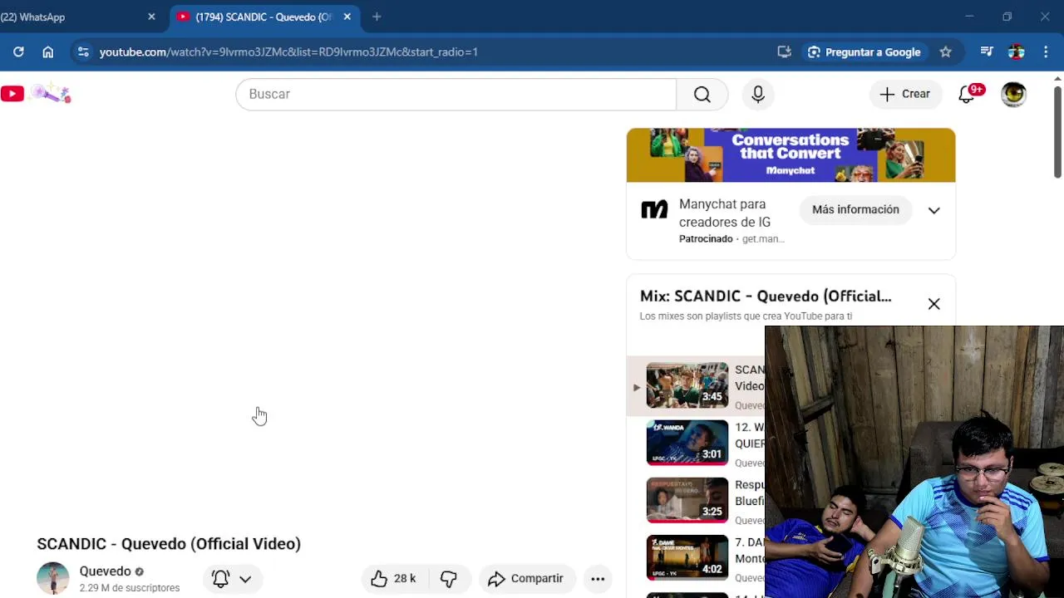Open the cast/install screen icon in address bar
1064x598 pixels.
[784, 51]
